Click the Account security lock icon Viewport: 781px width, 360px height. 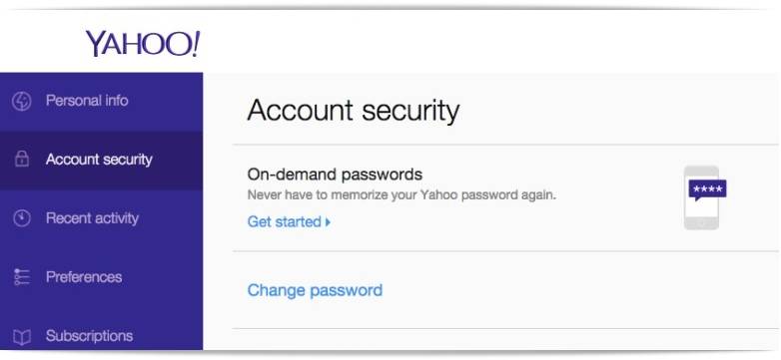[21, 160]
